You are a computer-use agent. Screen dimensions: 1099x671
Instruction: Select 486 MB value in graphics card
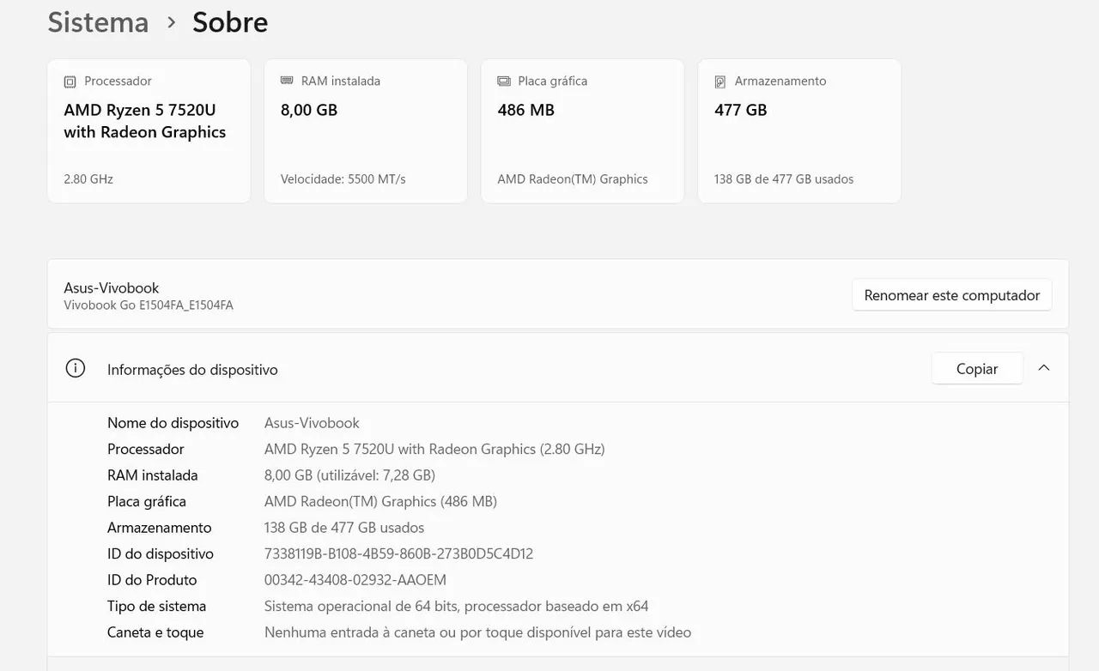click(526, 110)
